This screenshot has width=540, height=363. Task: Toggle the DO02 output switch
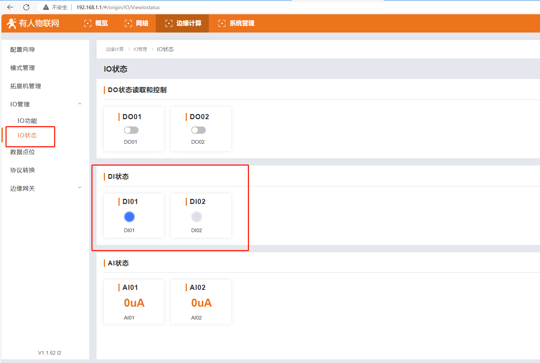(x=199, y=130)
